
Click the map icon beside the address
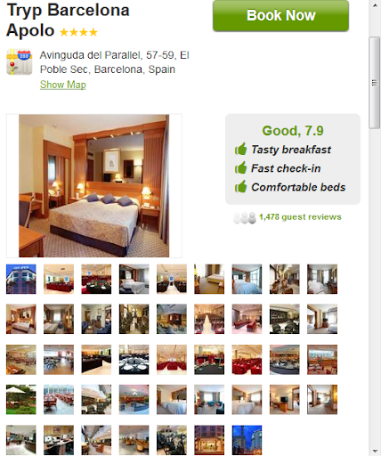pos(20,62)
